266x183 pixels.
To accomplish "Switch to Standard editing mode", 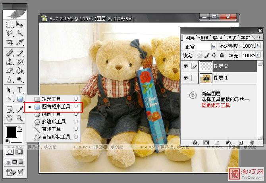I will [x=10, y=152].
